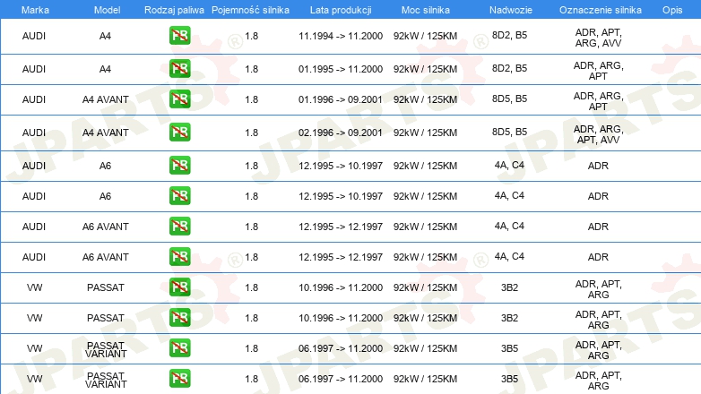This screenshot has width=701, height=394.
Task: Click fuel icon in A4 AVANT 01.1996 row
Action: [179, 99]
